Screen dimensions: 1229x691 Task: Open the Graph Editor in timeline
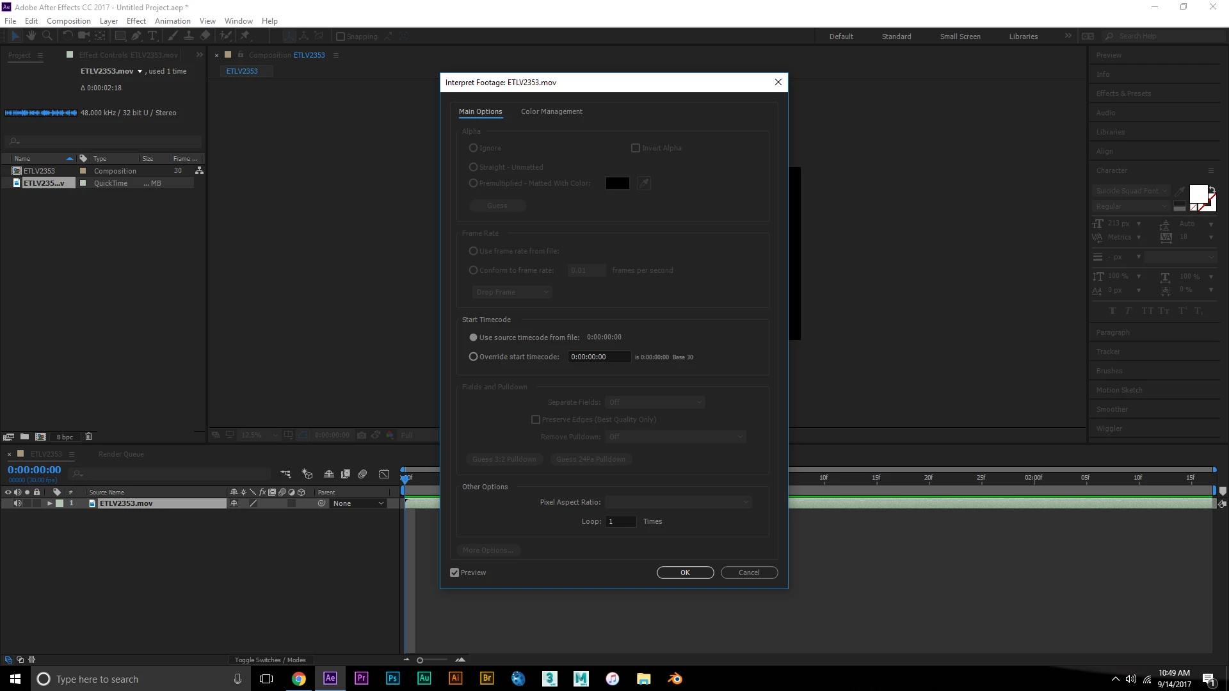[x=384, y=474]
